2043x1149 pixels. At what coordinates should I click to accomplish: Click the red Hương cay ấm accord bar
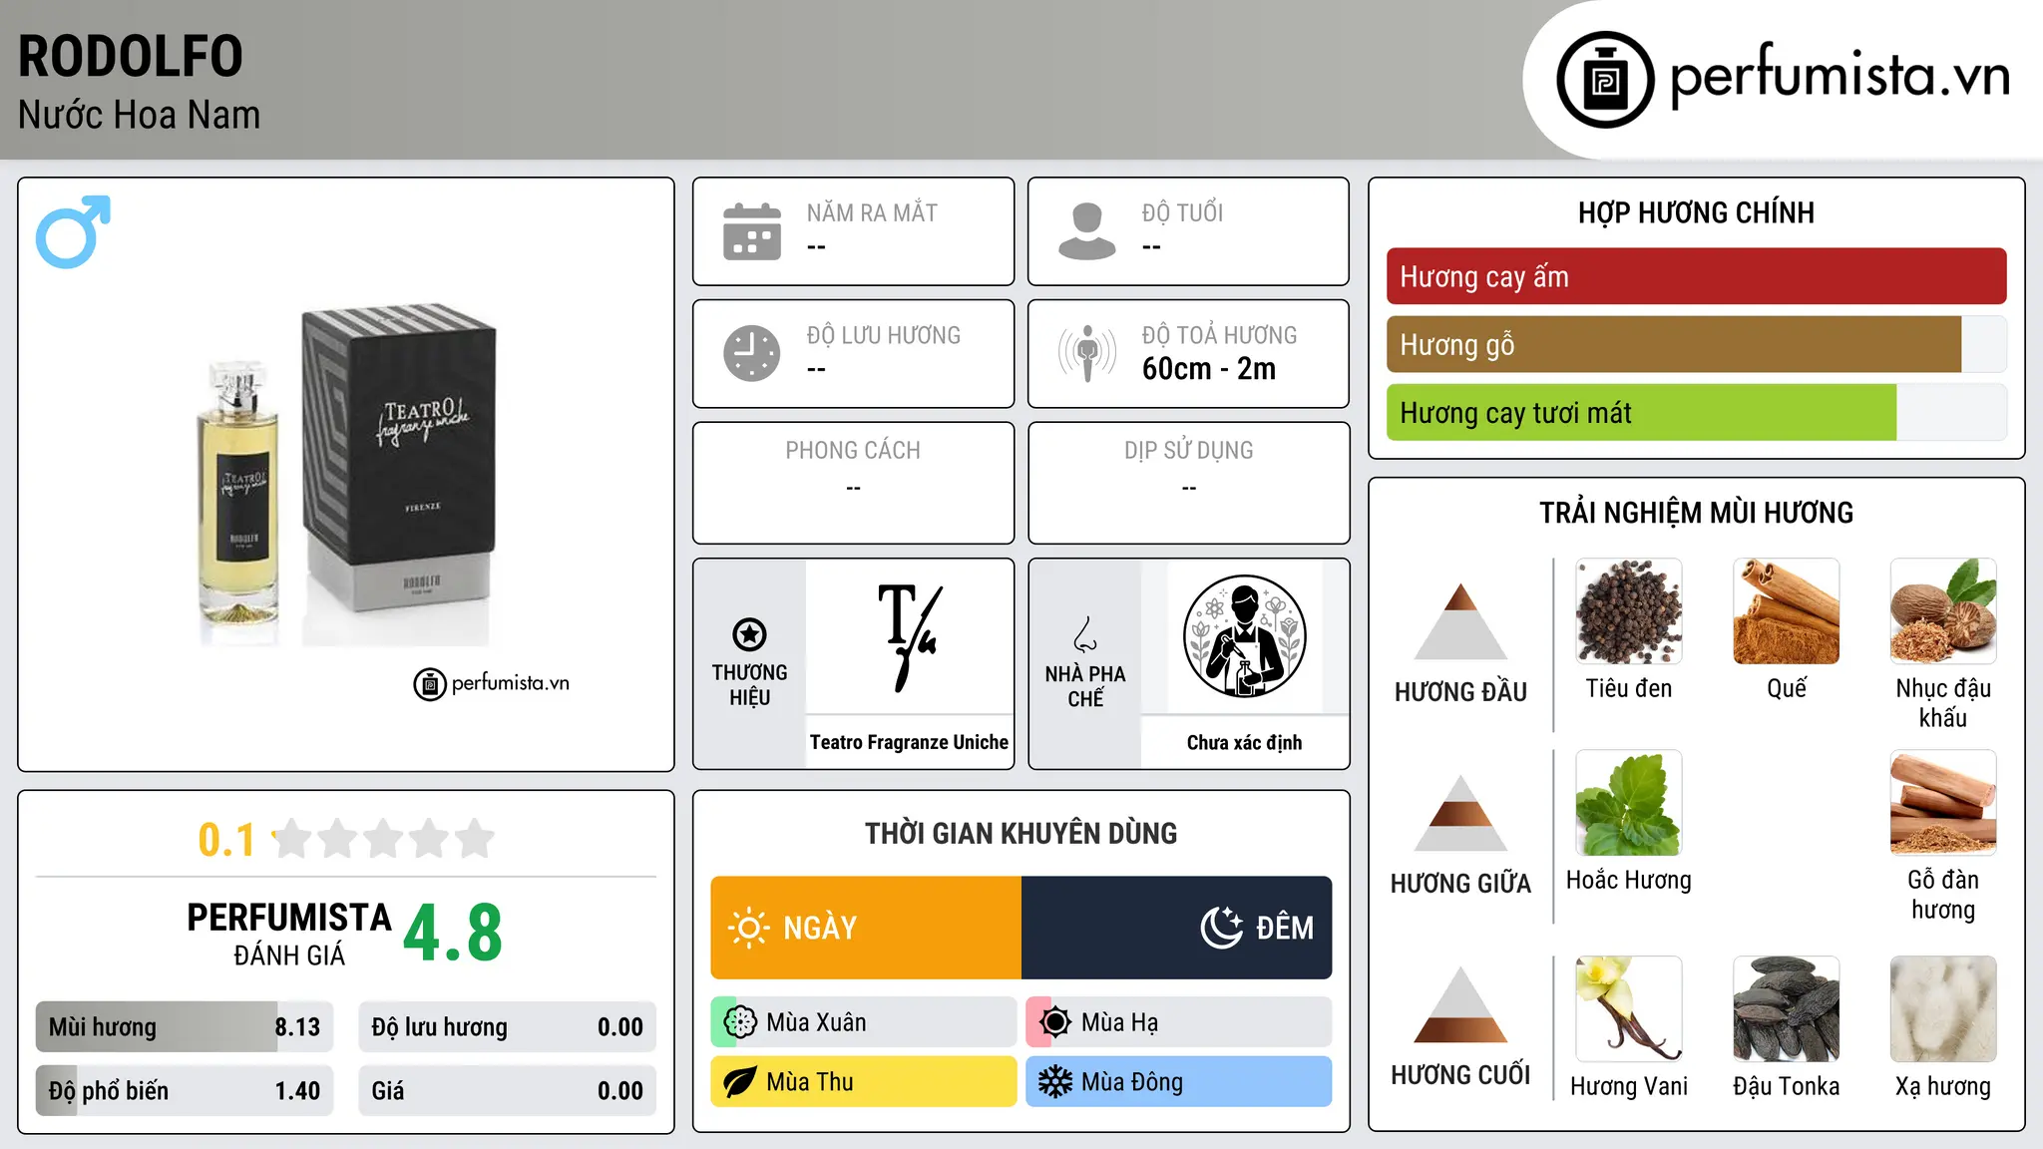tap(1696, 276)
